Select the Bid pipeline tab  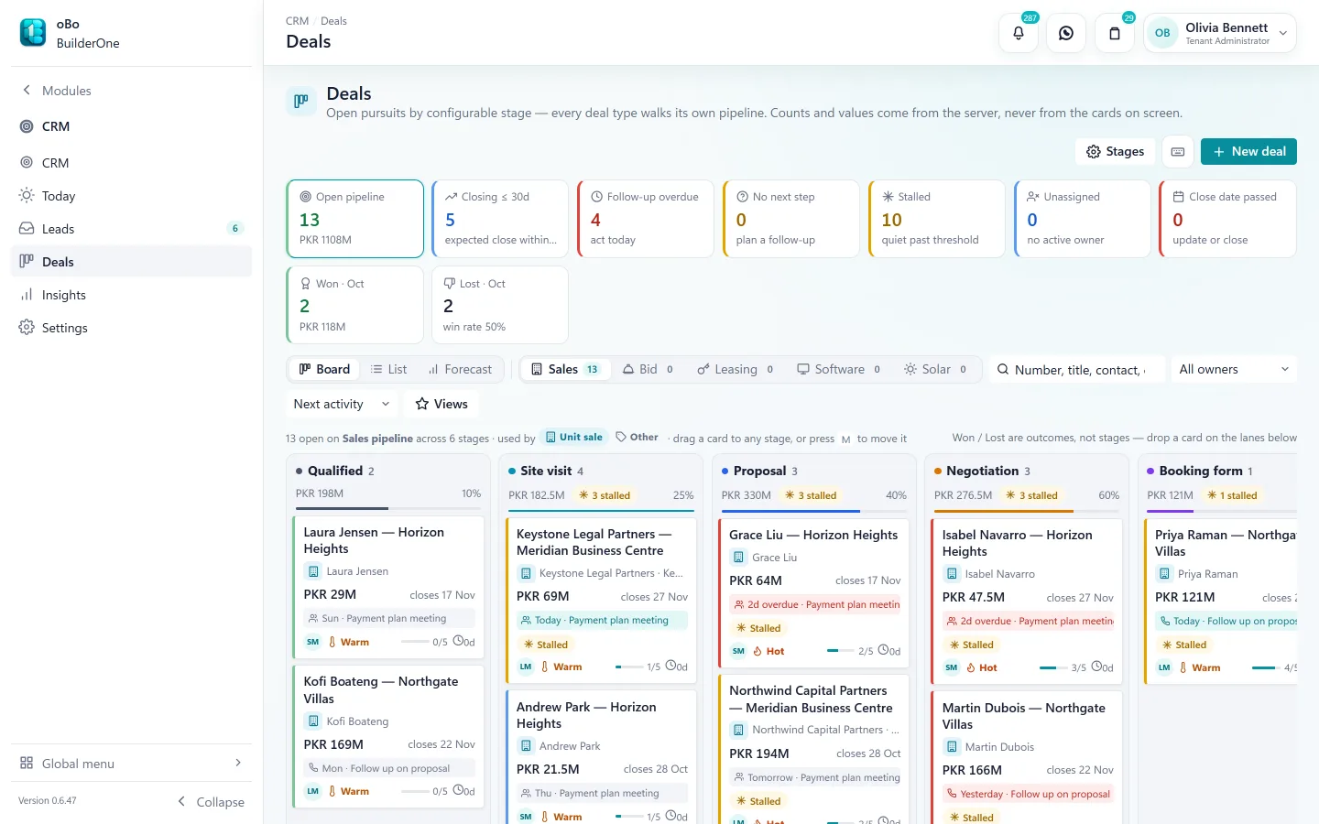pos(649,369)
